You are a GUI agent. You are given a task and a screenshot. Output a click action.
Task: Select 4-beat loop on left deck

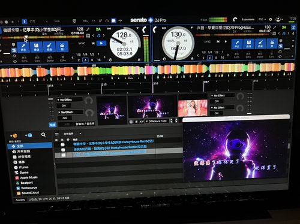(85, 60)
